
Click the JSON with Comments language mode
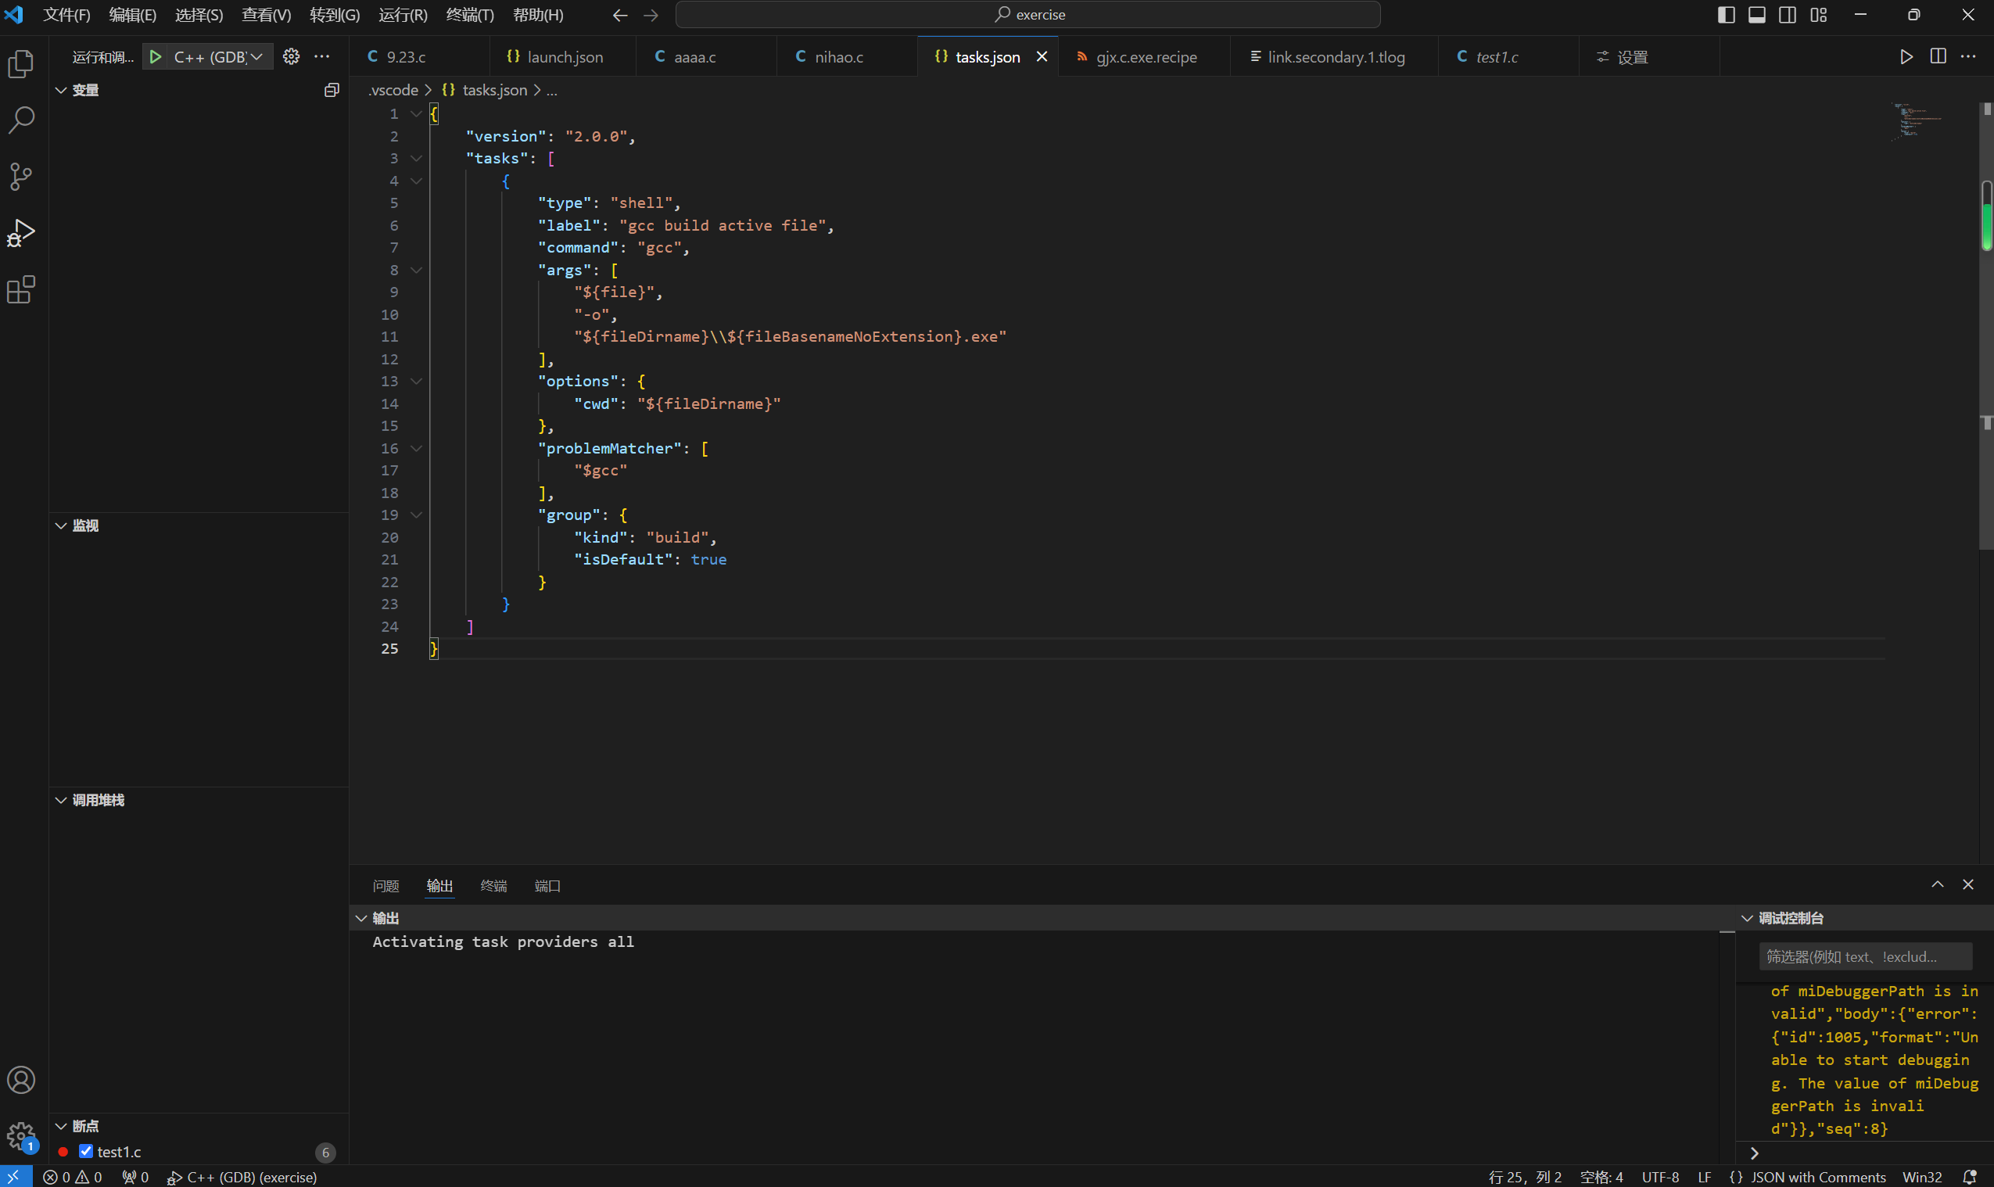(x=1817, y=1177)
